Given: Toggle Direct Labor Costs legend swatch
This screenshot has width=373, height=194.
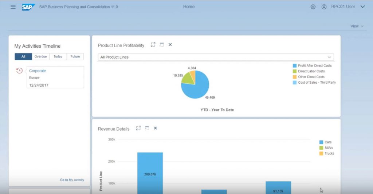Looking at the screenshot, I should coord(294,71).
